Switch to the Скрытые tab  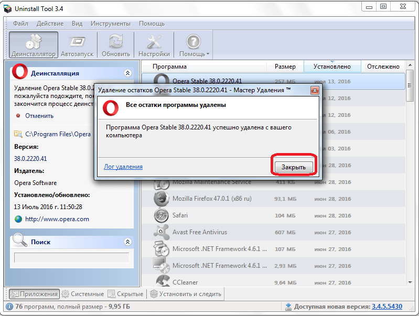click(125, 294)
